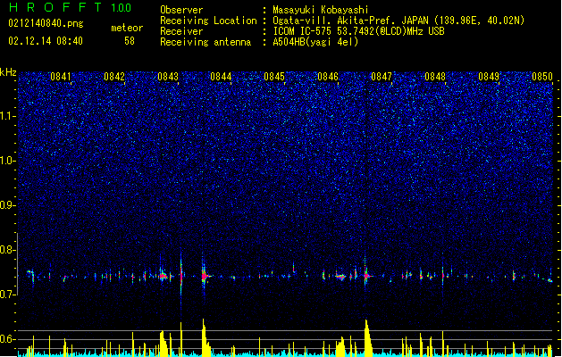Click the 0.6 kHz axis label

click(x=8, y=339)
